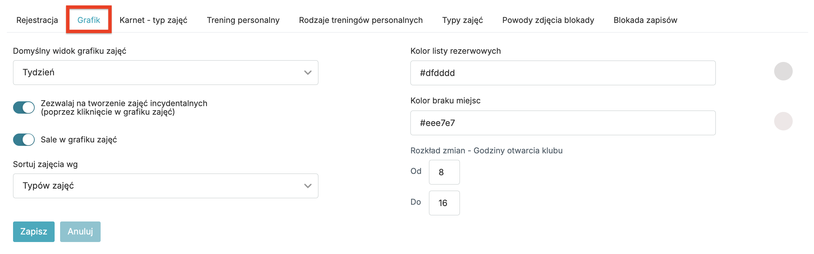Click the Od opening hour field
The height and width of the screenshot is (254, 814).
point(444,172)
